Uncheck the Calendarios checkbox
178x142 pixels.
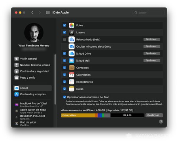[64, 75]
